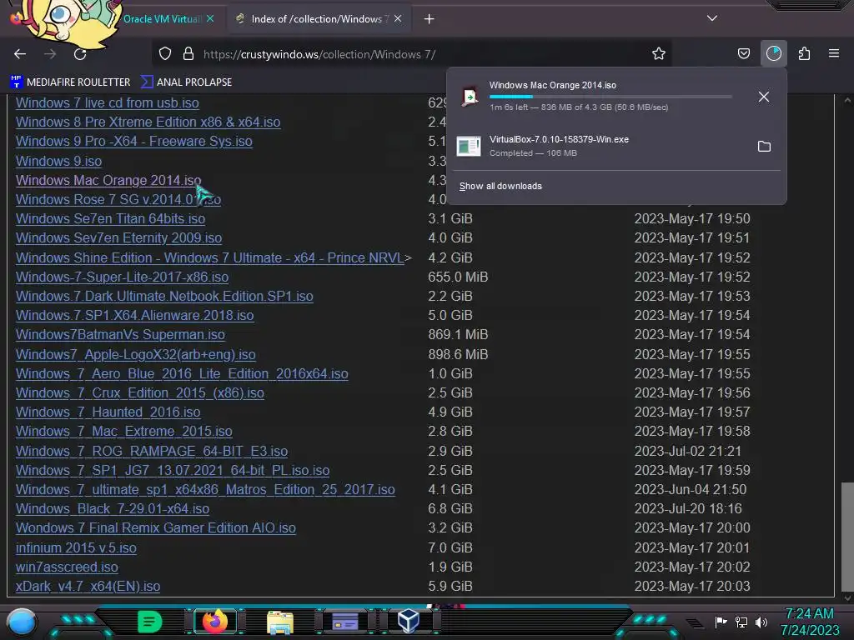This screenshot has height=640, width=854.
Task: Click the win7asscreed.iso link
Action: click(x=67, y=567)
